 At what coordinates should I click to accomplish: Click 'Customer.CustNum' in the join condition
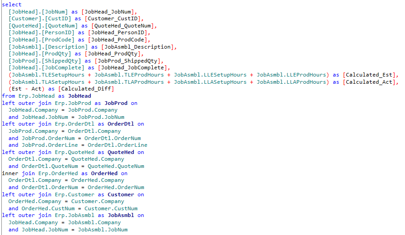click(111, 208)
